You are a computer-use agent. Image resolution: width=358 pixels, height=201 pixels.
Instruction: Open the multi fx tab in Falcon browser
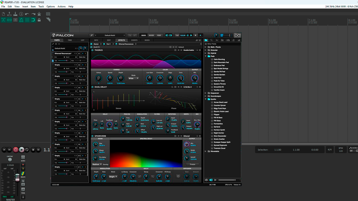(228, 40)
